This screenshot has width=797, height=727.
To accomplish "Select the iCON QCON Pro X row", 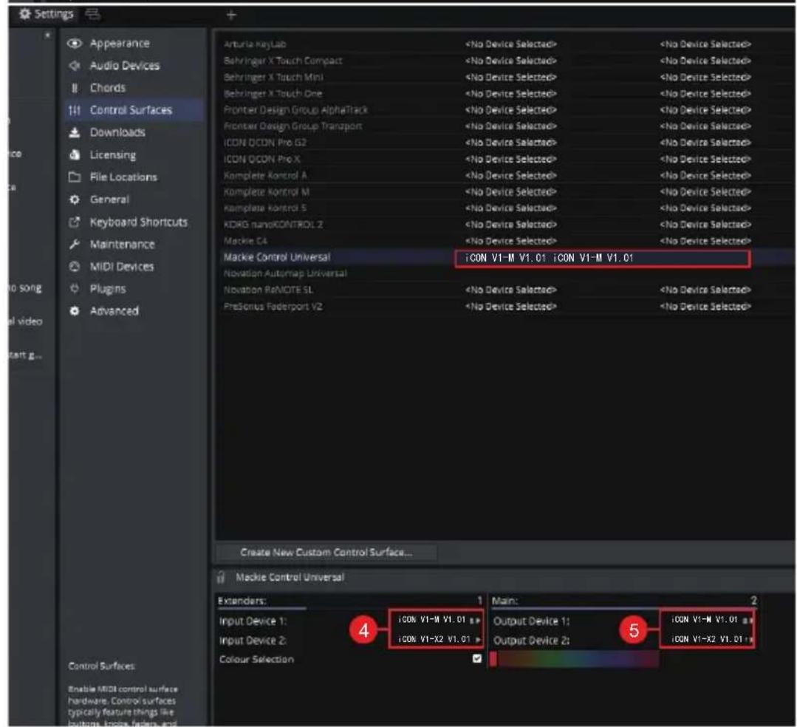I will [x=506, y=159].
